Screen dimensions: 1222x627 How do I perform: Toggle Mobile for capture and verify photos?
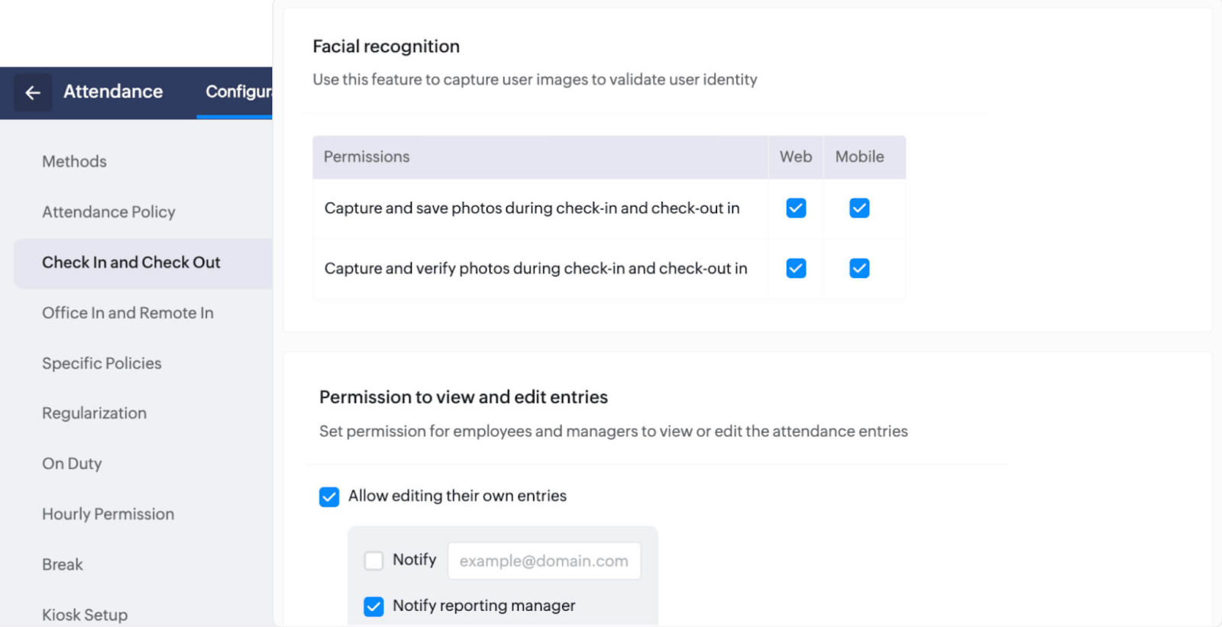coord(859,268)
